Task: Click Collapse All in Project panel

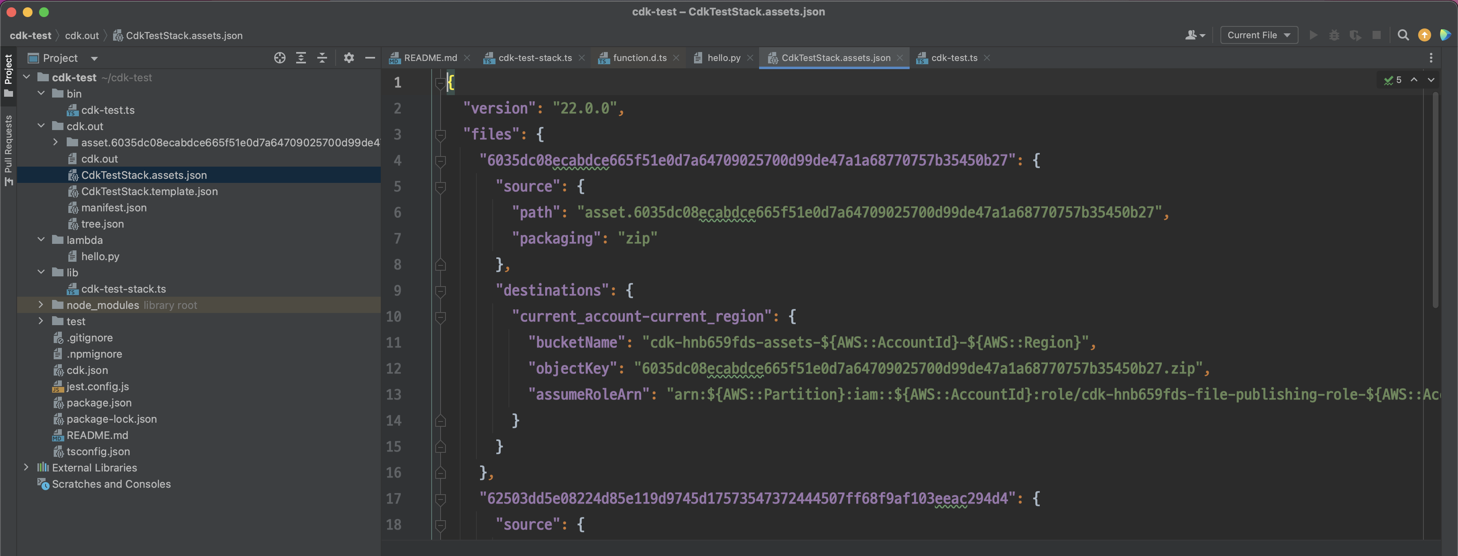Action: pyautogui.click(x=322, y=58)
